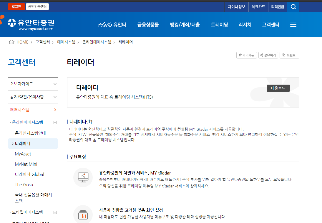Click 매매시스템 sidebar arrow
The image size is (322, 223).
click(x=55, y=110)
